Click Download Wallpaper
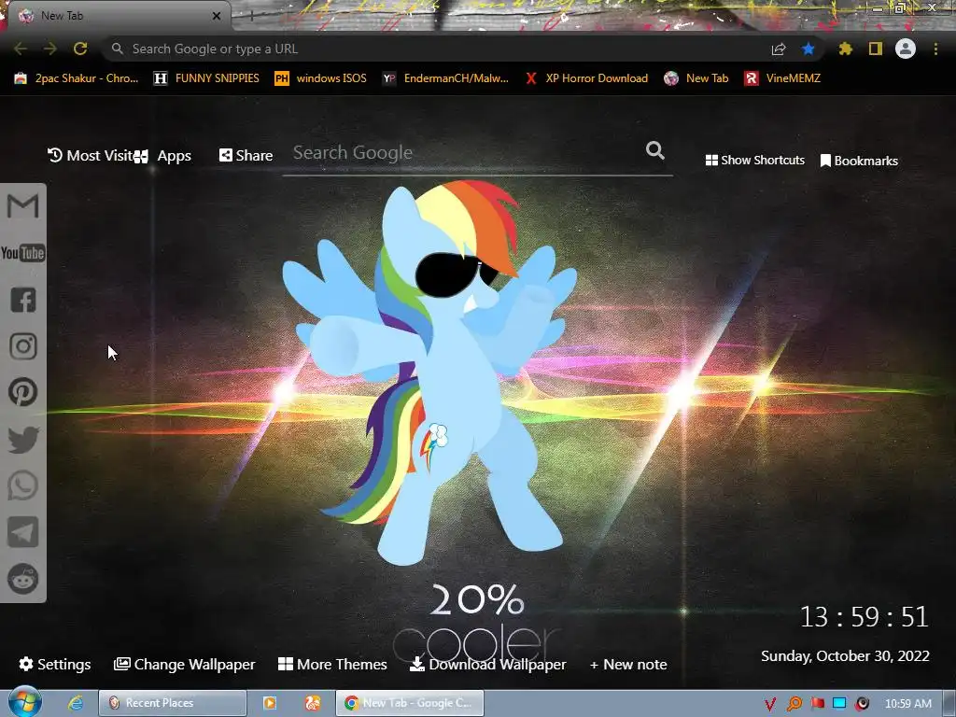Image resolution: width=956 pixels, height=717 pixels. 487,664
